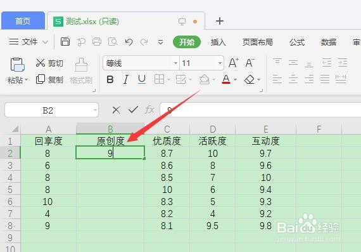Open the 文件 menu

point(28,42)
